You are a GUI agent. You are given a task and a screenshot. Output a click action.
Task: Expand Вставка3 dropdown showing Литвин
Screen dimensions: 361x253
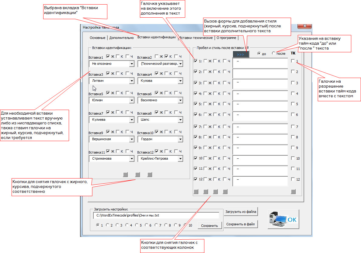(132, 81)
